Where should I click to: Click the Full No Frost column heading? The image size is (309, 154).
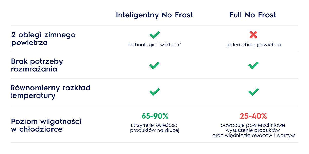[x=253, y=15]
